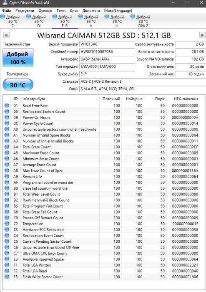Click status icon of Available Reserved Space
The image size is (206, 292).
pyautogui.click(x=7, y=259)
